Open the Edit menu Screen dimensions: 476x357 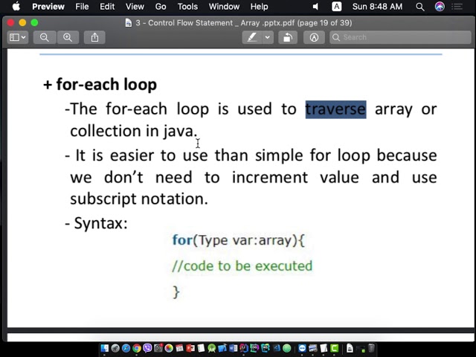pyautogui.click(x=107, y=7)
